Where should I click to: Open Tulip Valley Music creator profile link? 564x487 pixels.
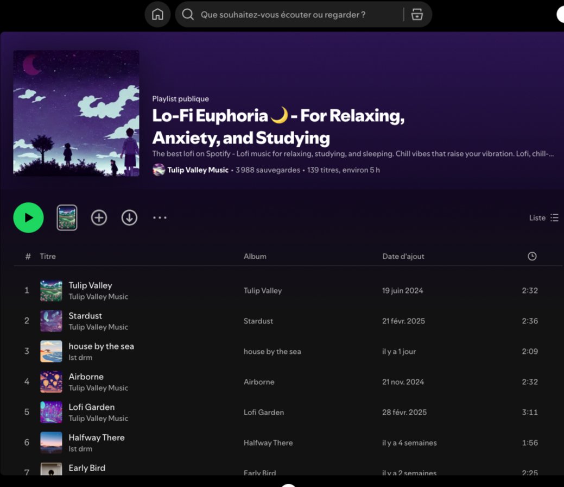coord(198,170)
